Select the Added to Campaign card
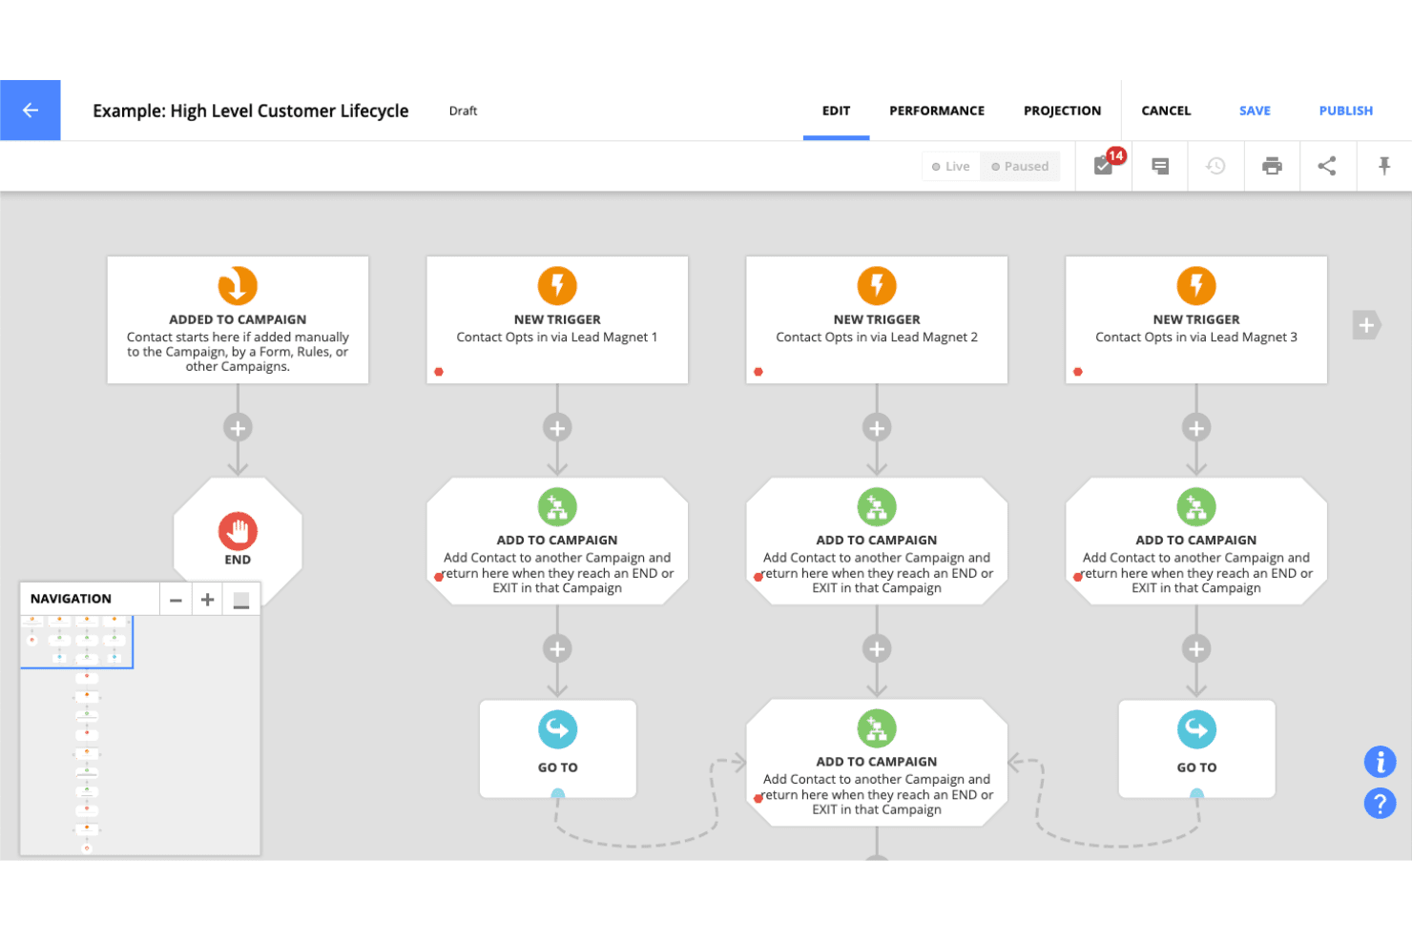 pyautogui.click(x=238, y=320)
